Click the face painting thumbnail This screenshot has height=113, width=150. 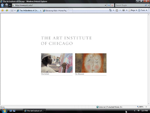coord(91,63)
